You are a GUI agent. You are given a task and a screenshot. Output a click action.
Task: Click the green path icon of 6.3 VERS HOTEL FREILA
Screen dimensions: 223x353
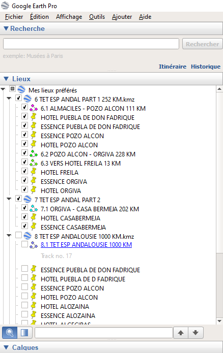34,163
